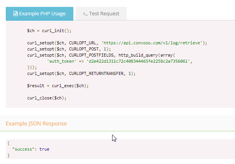Click the 'auth_token' key text

tap(61, 61)
